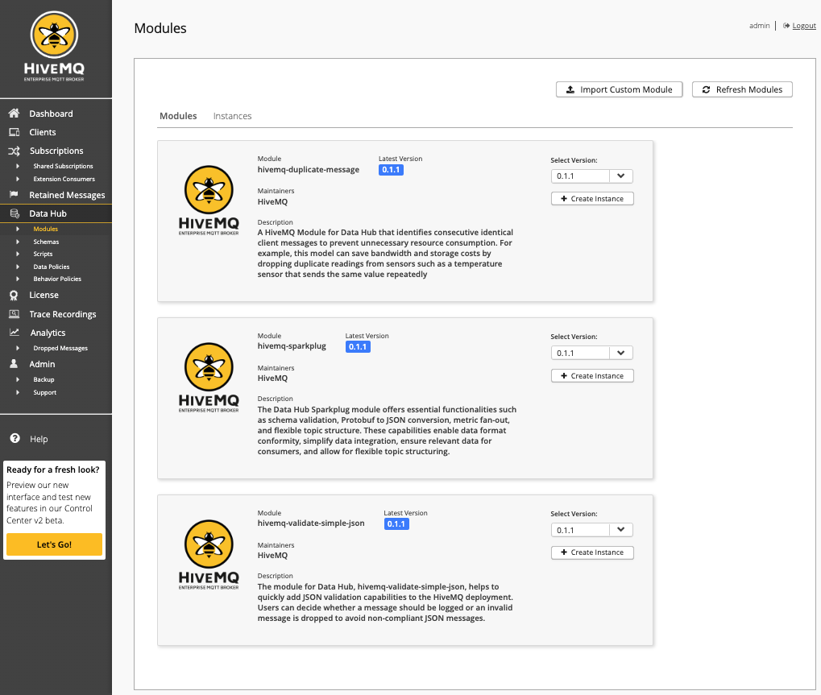Click the License ribbon icon

[x=14, y=296]
